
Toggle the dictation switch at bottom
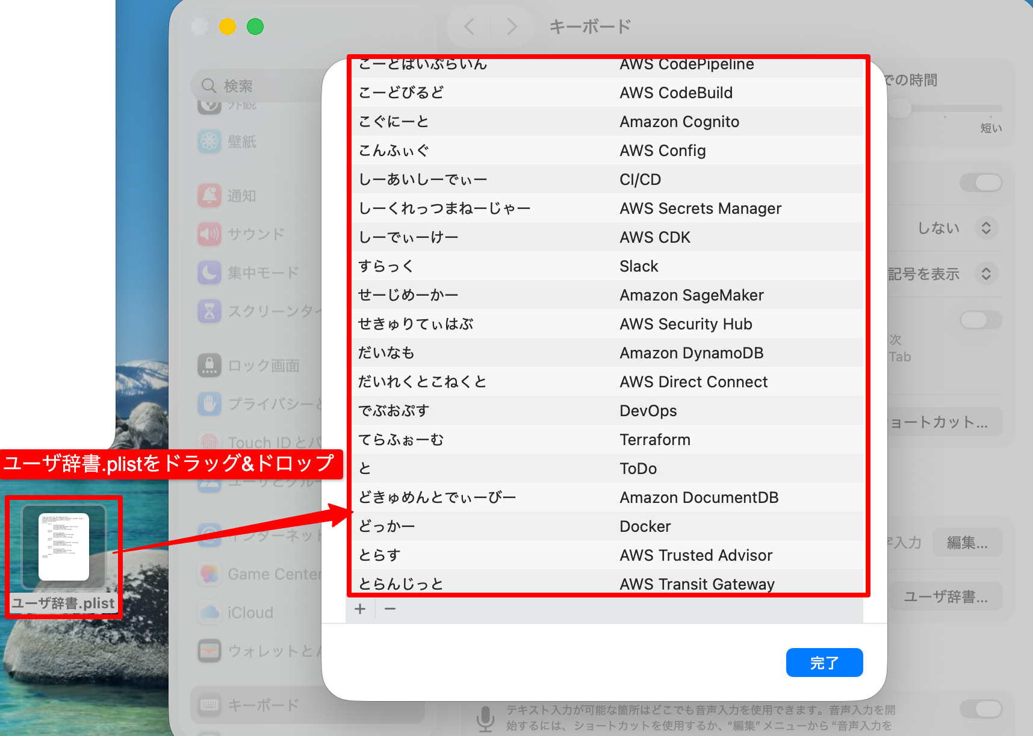pos(981,709)
